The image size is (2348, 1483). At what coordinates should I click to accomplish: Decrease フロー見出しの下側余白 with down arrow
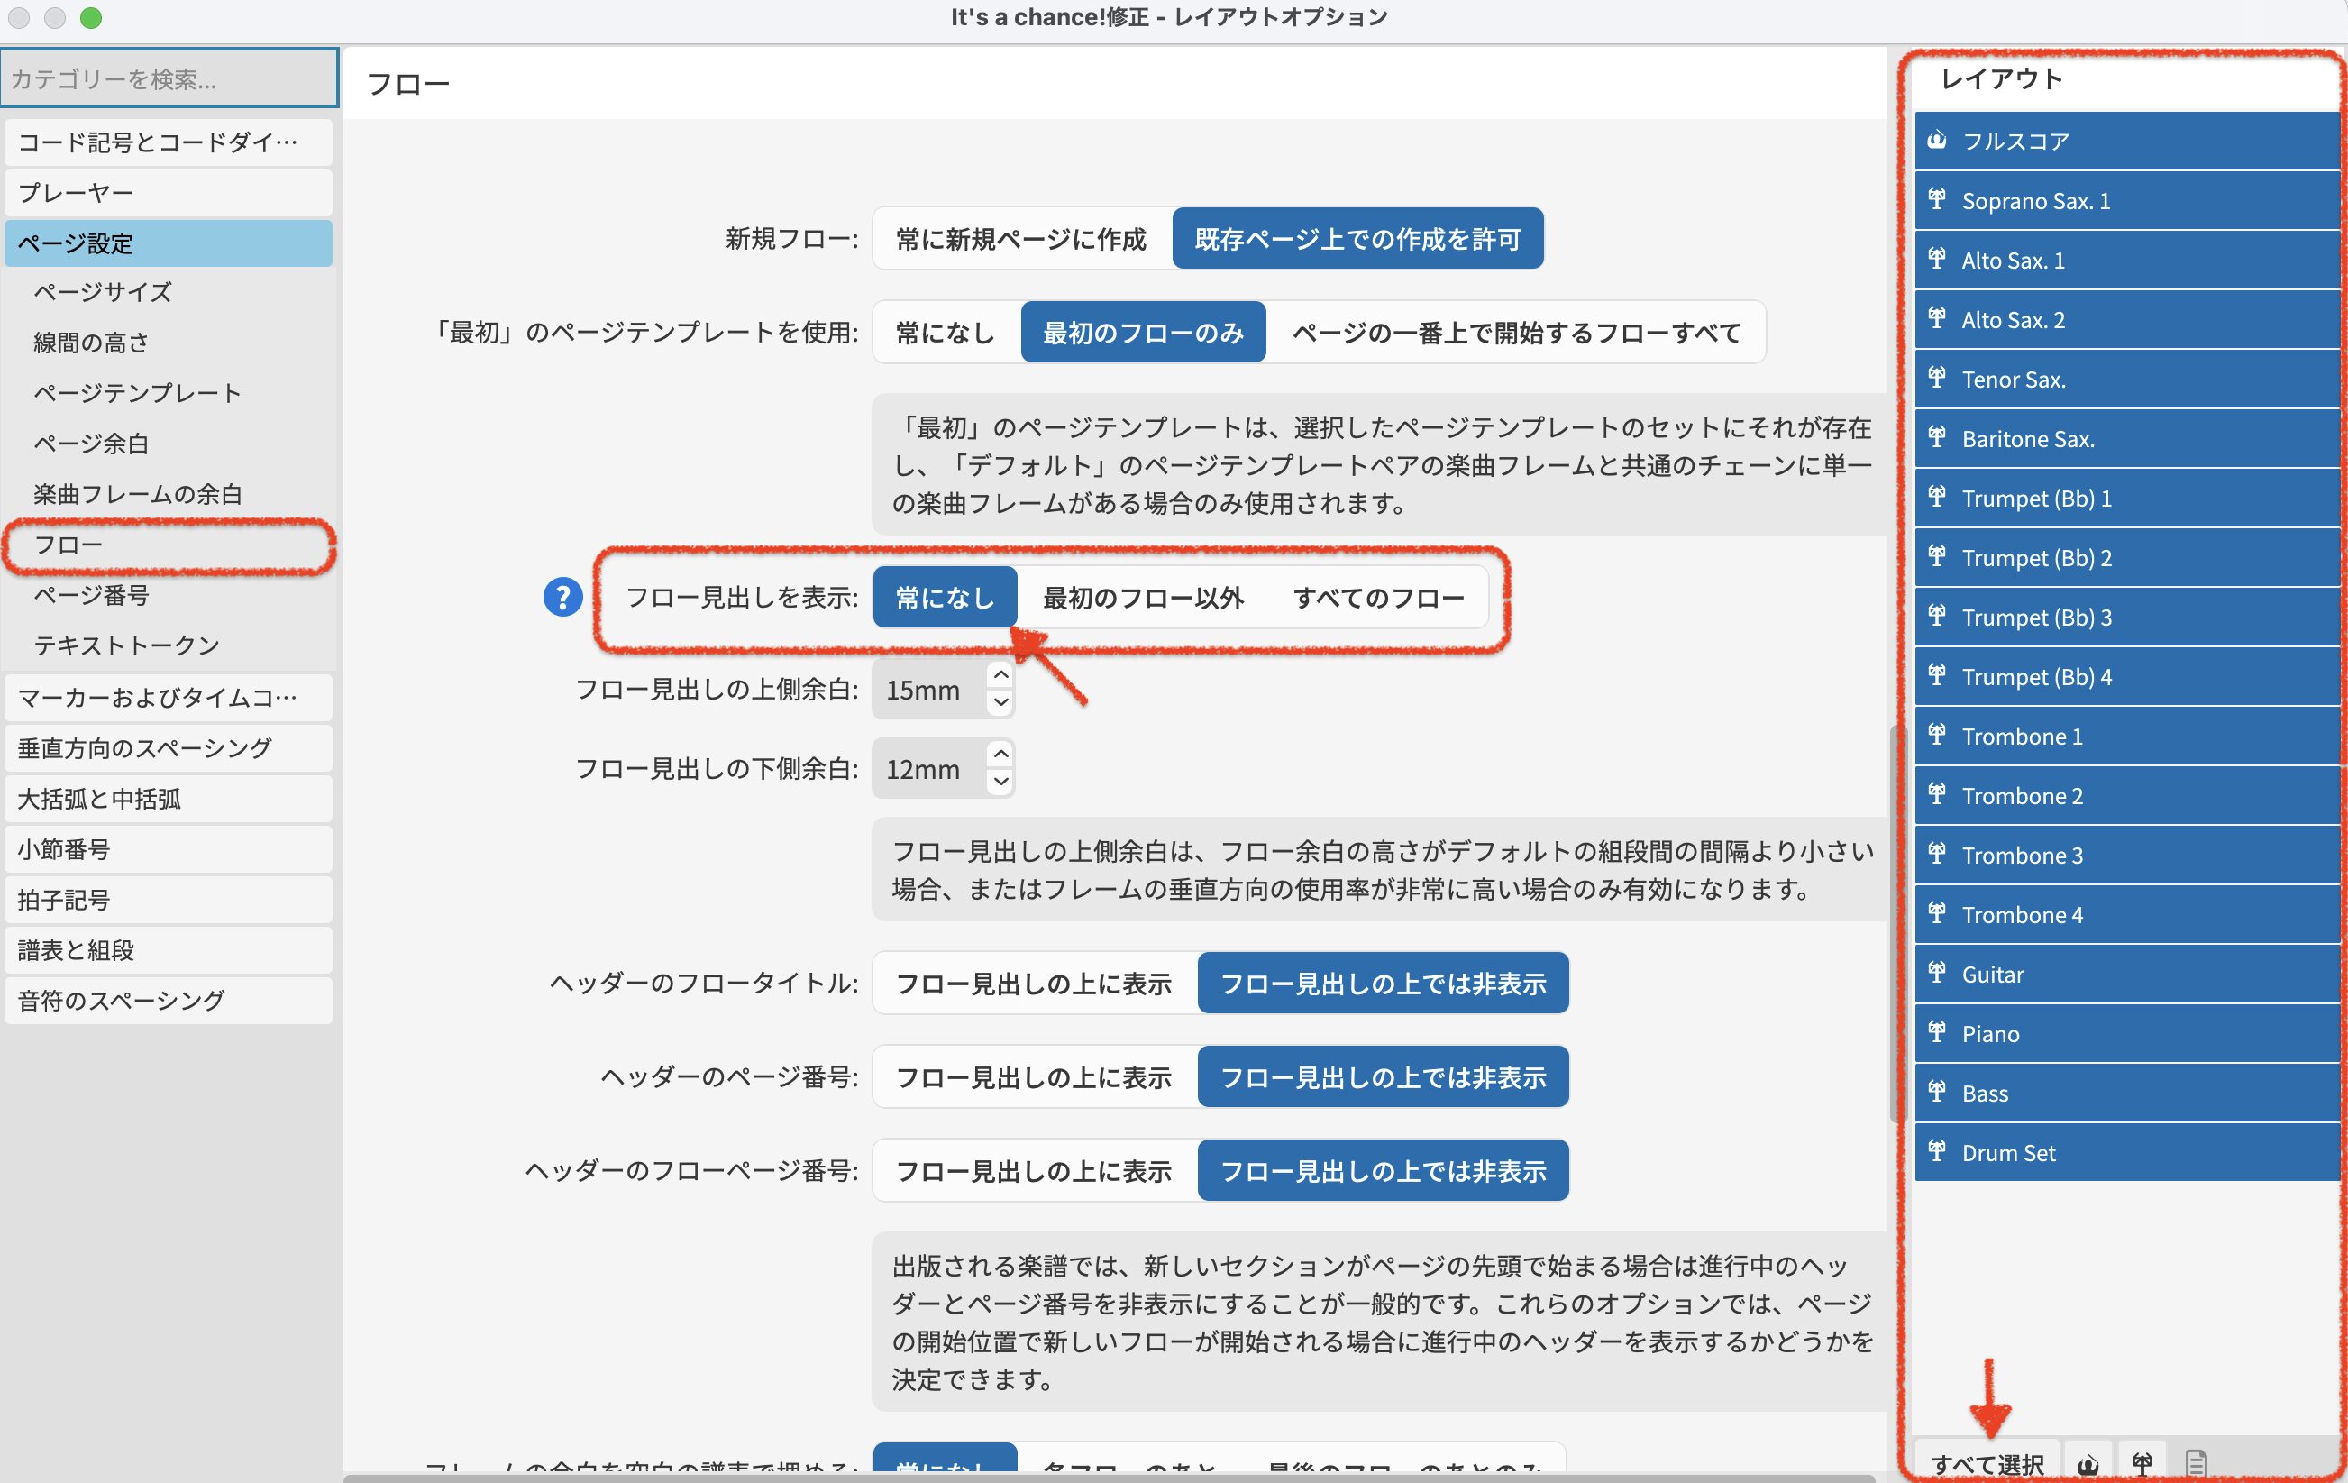coord(1000,782)
